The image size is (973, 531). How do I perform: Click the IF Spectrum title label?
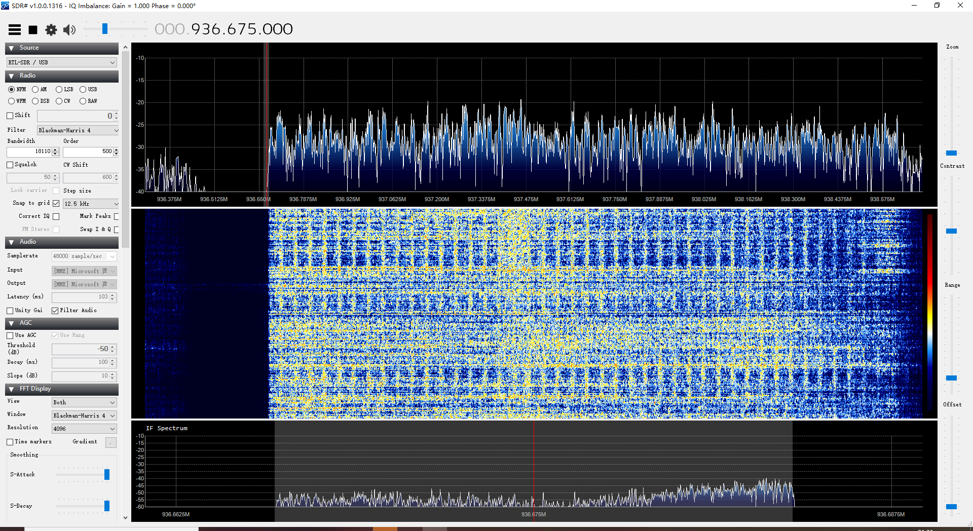pyautogui.click(x=167, y=428)
